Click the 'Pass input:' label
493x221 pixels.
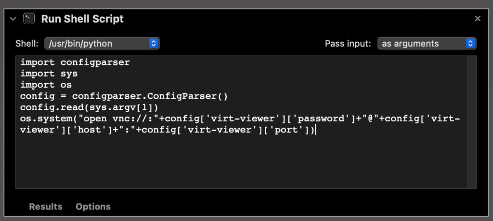348,44
